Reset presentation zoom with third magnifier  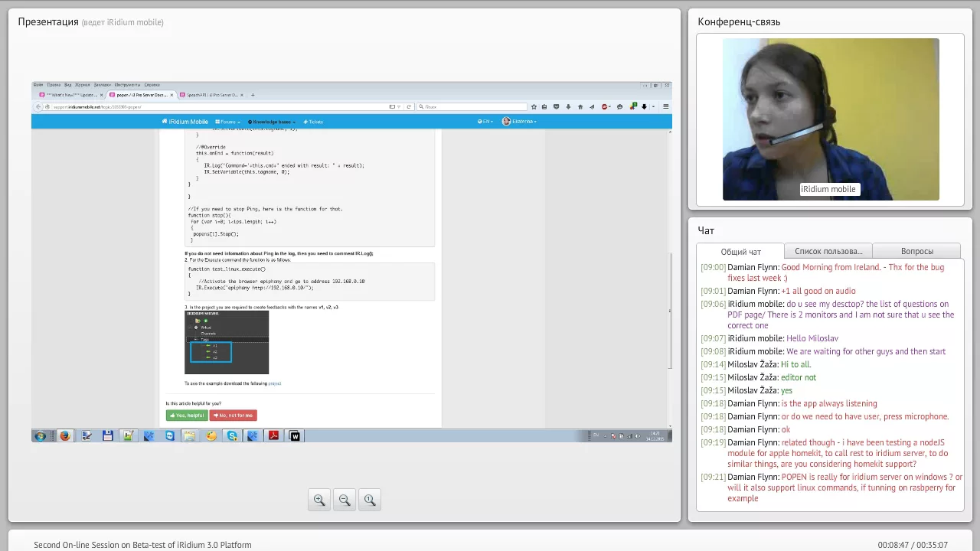(x=370, y=500)
